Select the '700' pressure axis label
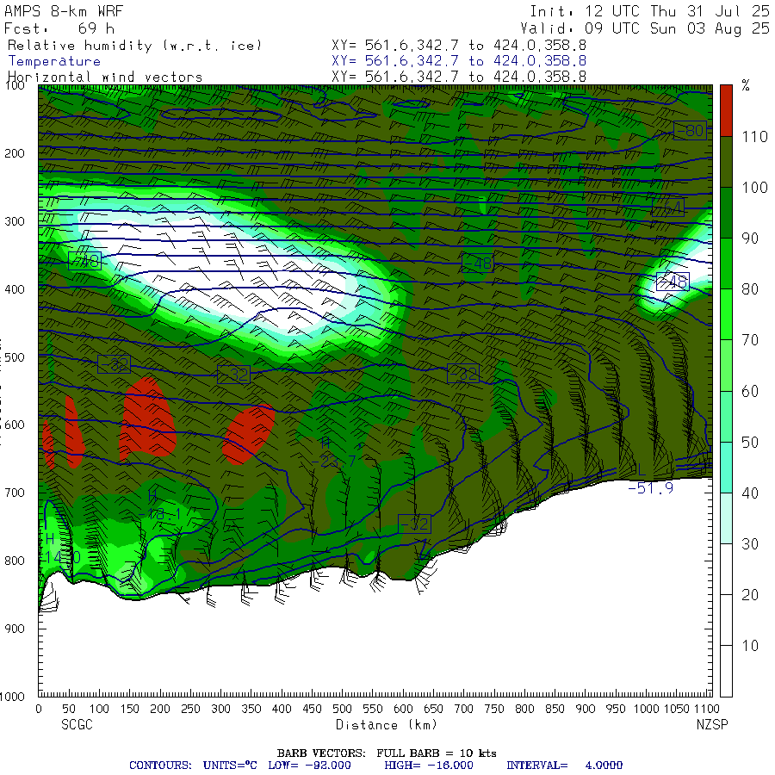The width and height of the screenshot is (775, 775). [x=15, y=493]
